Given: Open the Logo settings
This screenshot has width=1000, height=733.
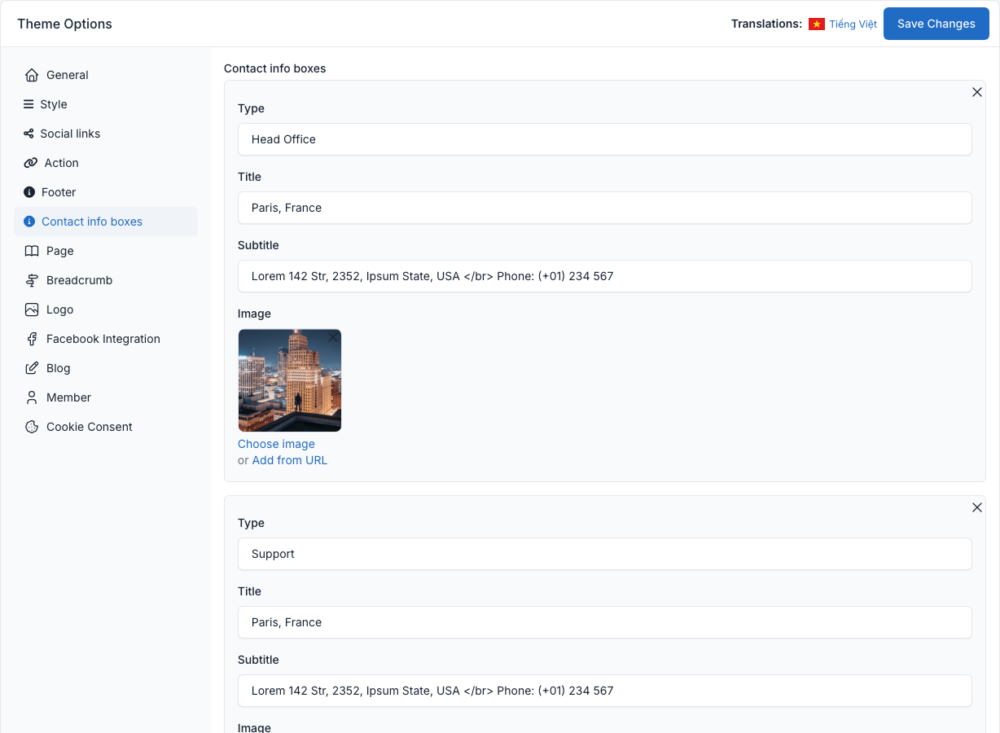Looking at the screenshot, I should pyautogui.click(x=106, y=309).
